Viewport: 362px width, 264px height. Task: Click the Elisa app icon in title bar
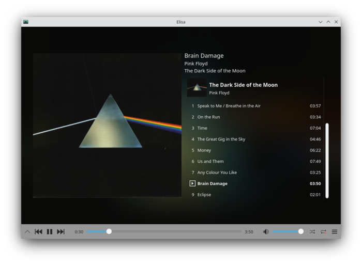pyautogui.click(x=26, y=22)
